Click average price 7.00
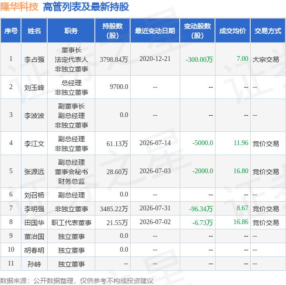 tap(243, 59)
